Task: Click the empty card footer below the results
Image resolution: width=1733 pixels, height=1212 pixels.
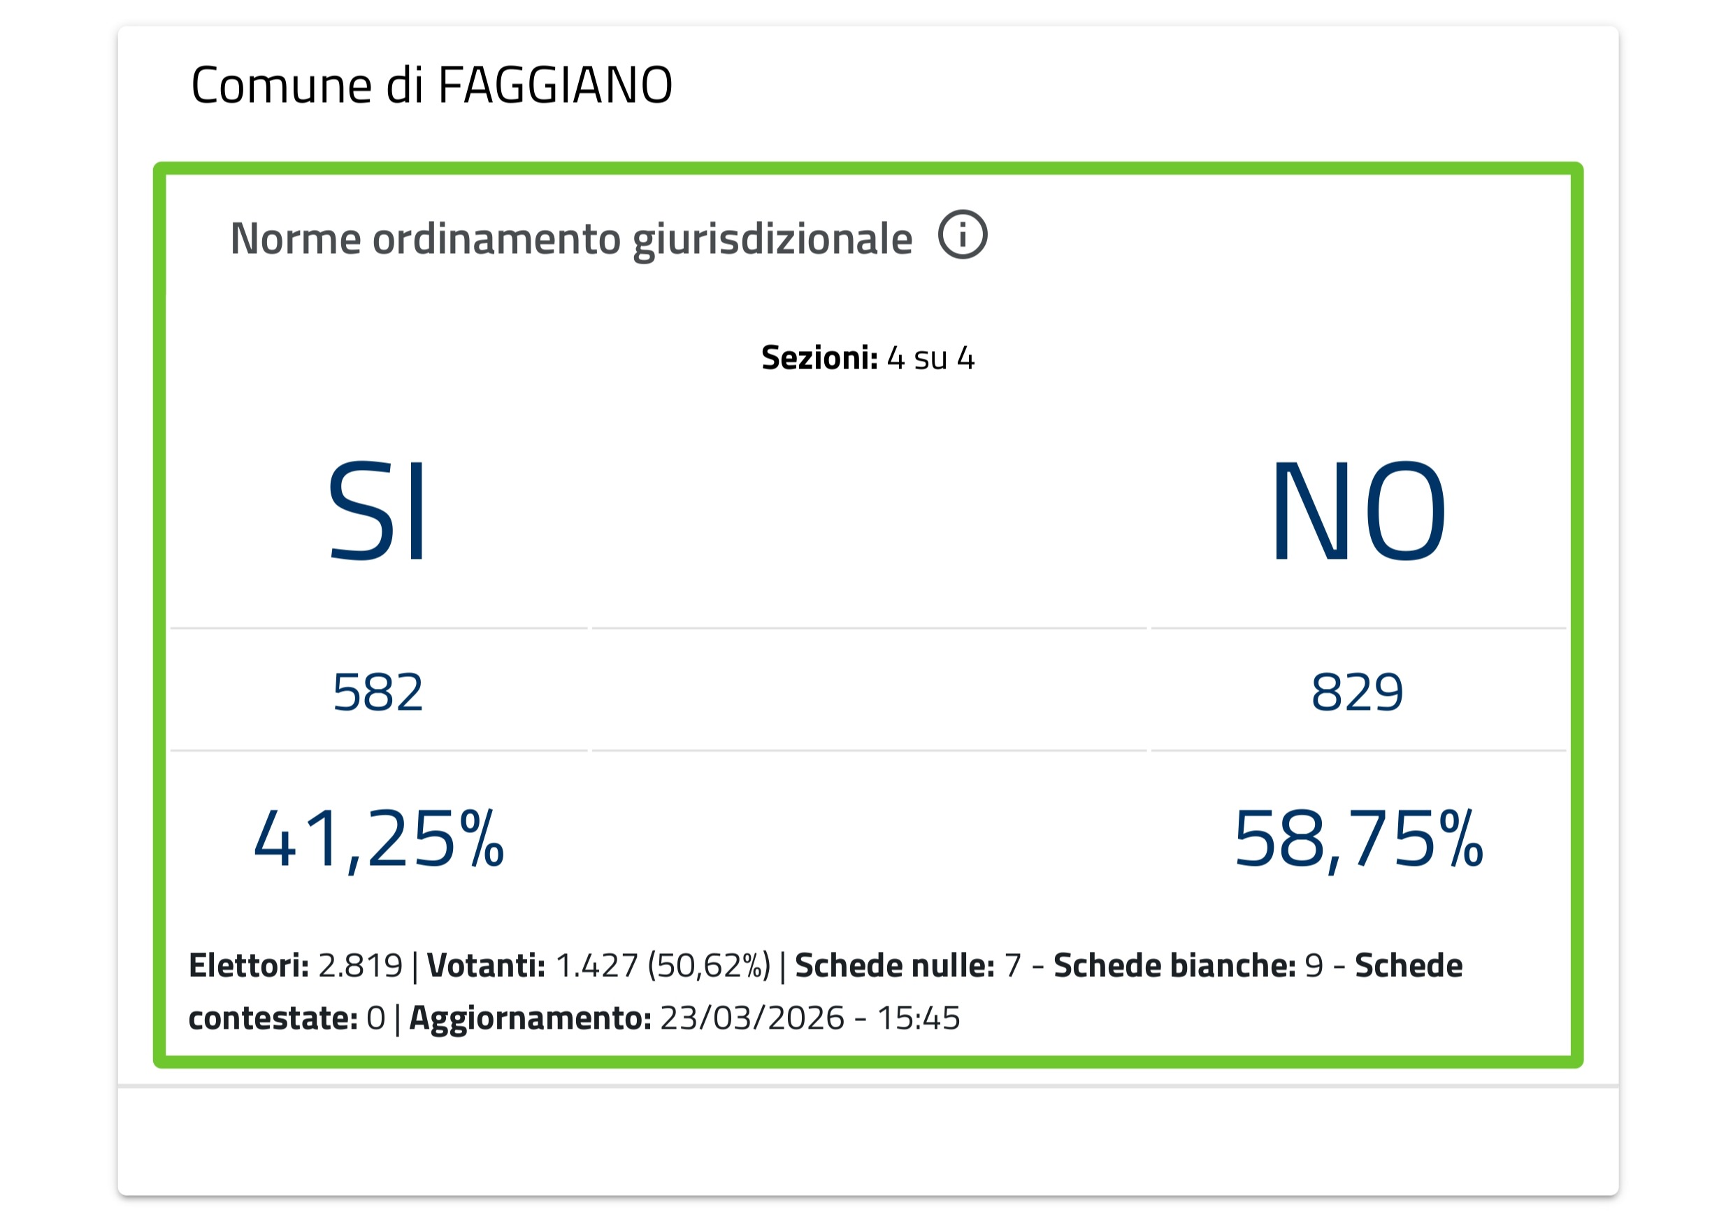Action: (x=868, y=1140)
